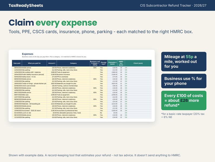Select the basic-rate taxpayer footnote text

tap(183, 116)
